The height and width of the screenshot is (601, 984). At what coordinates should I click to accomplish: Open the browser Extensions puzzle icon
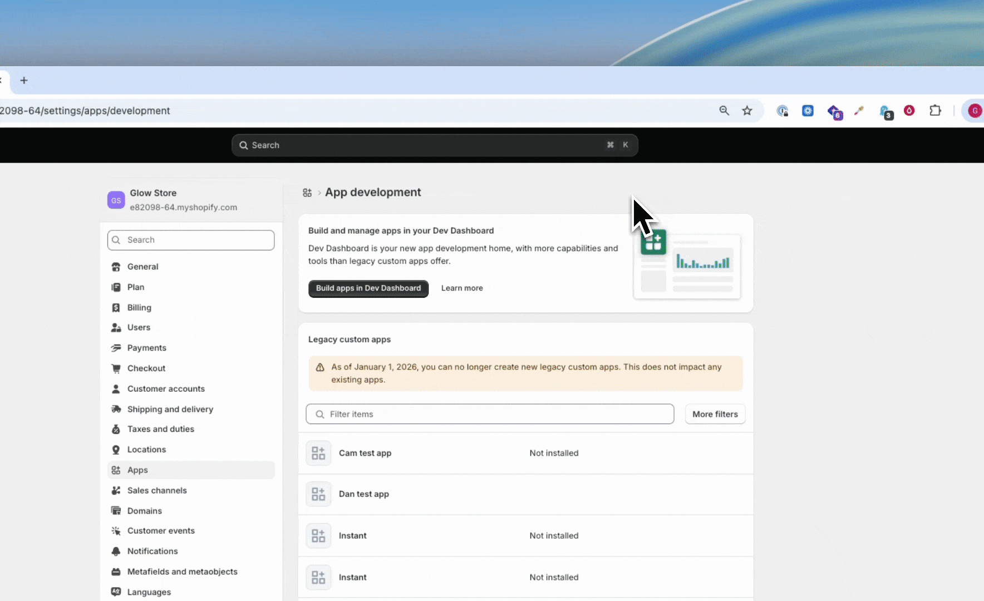(935, 111)
